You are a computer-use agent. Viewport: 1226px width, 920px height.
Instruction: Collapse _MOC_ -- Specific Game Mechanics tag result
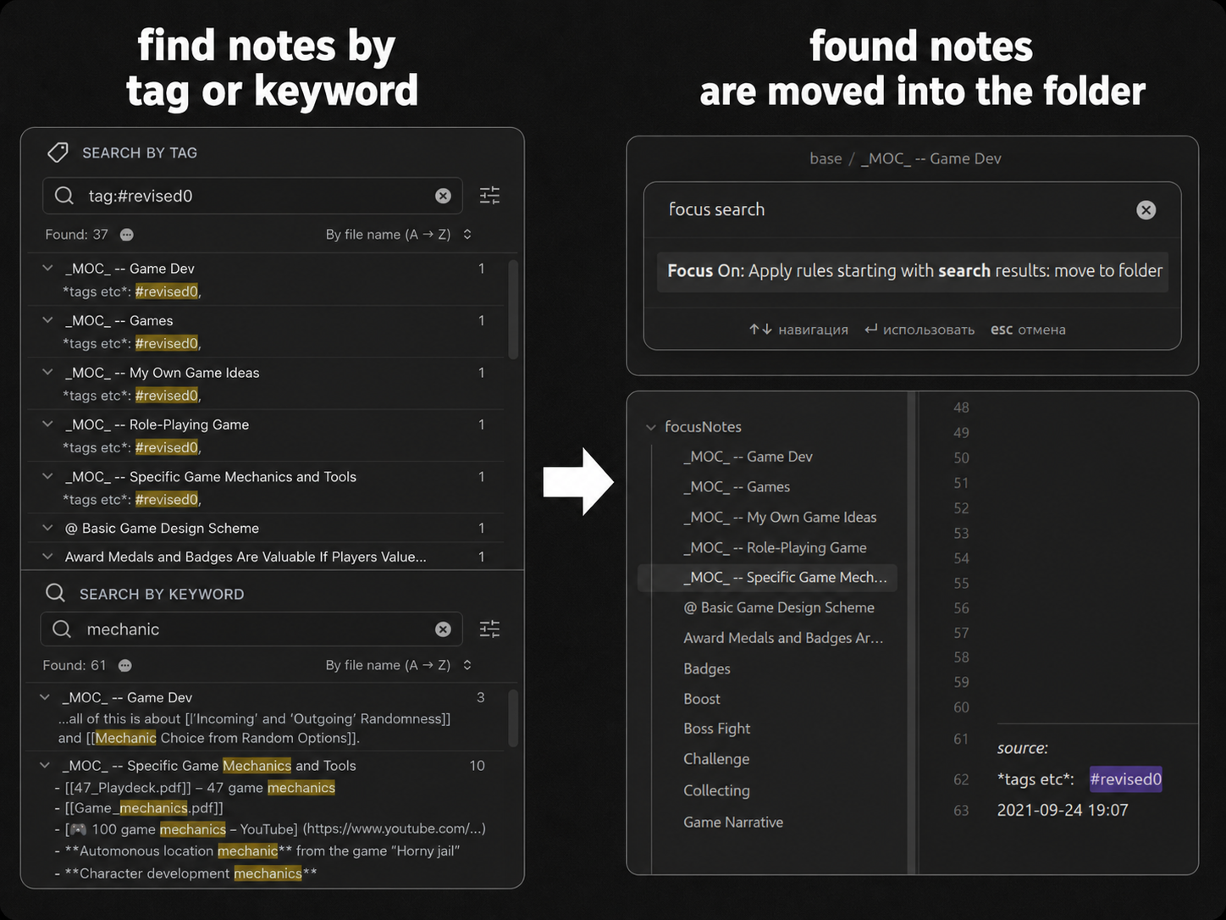tap(48, 477)
